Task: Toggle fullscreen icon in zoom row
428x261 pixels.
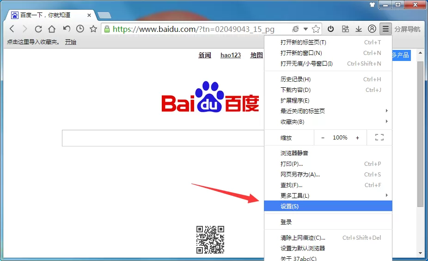Action: pyautogui.click(x=379, y=137)
